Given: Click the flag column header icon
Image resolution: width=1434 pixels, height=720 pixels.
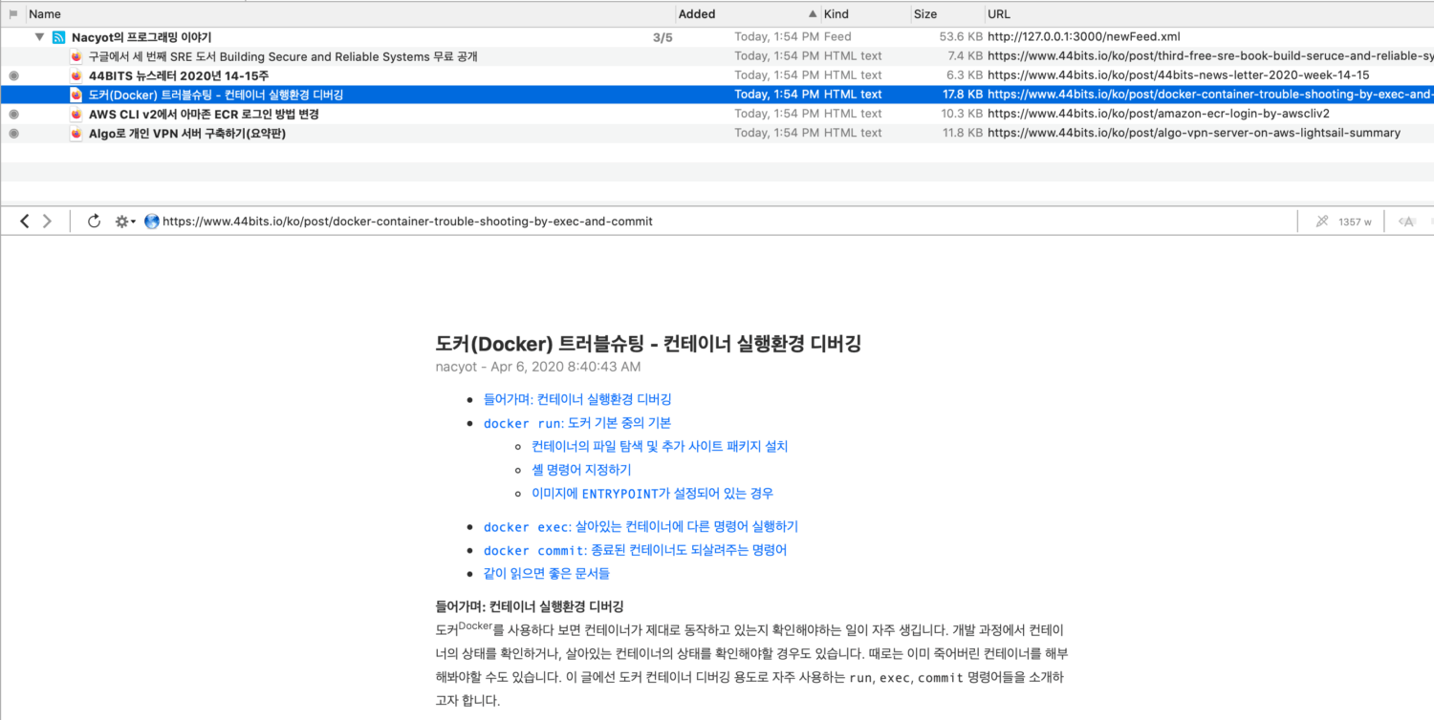Looking at the screenshot, I should (13, 14).
